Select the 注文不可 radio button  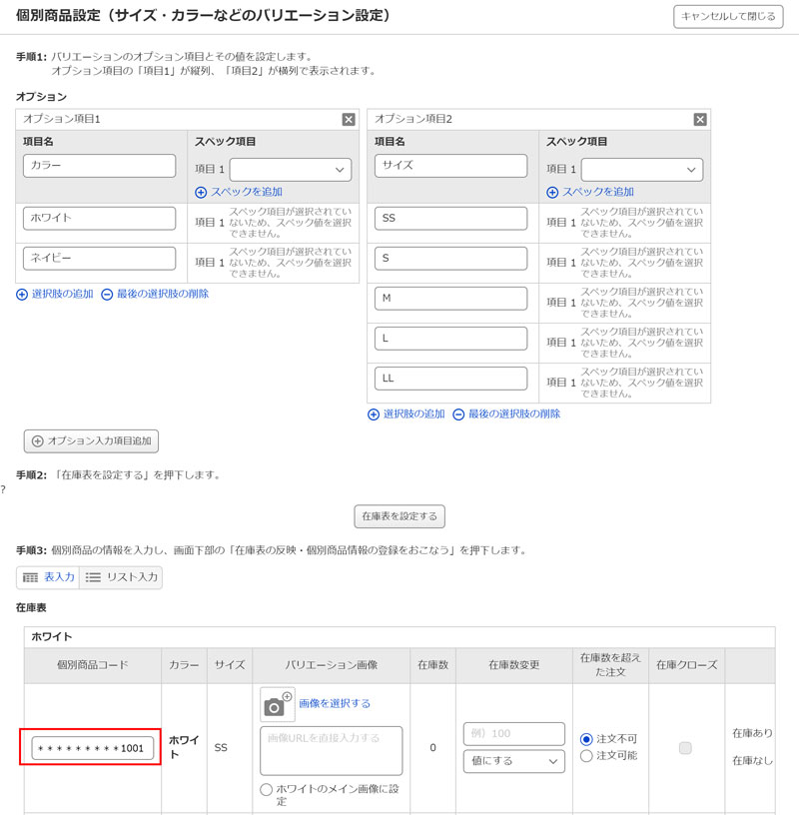tap(586, 739)
